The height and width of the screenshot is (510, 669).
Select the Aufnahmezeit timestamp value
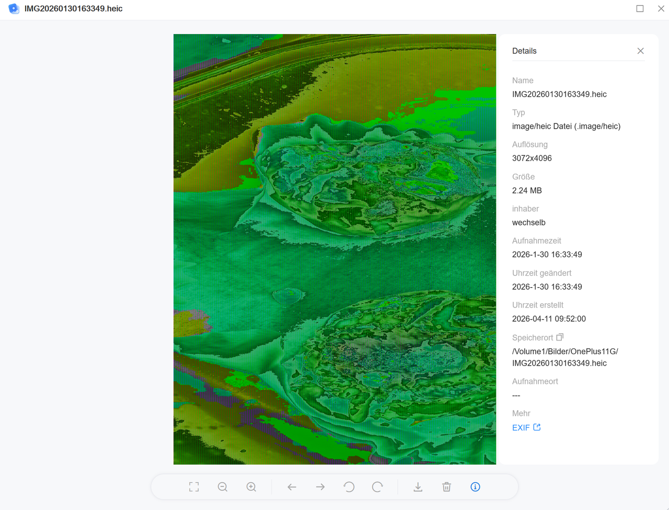[547, 254]
